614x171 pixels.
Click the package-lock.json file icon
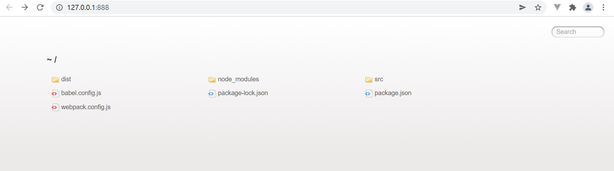point(212,94)
